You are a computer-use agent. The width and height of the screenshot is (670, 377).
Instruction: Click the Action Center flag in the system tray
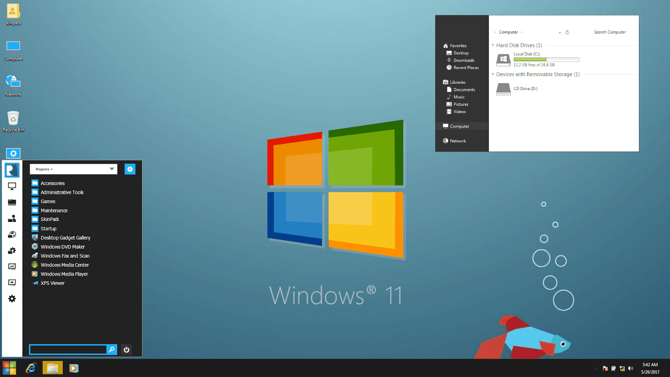[x=605, y=368]
